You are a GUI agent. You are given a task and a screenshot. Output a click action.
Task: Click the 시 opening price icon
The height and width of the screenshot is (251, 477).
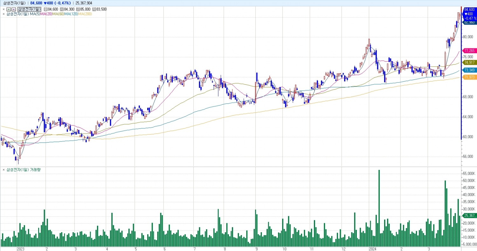point(62,9)
